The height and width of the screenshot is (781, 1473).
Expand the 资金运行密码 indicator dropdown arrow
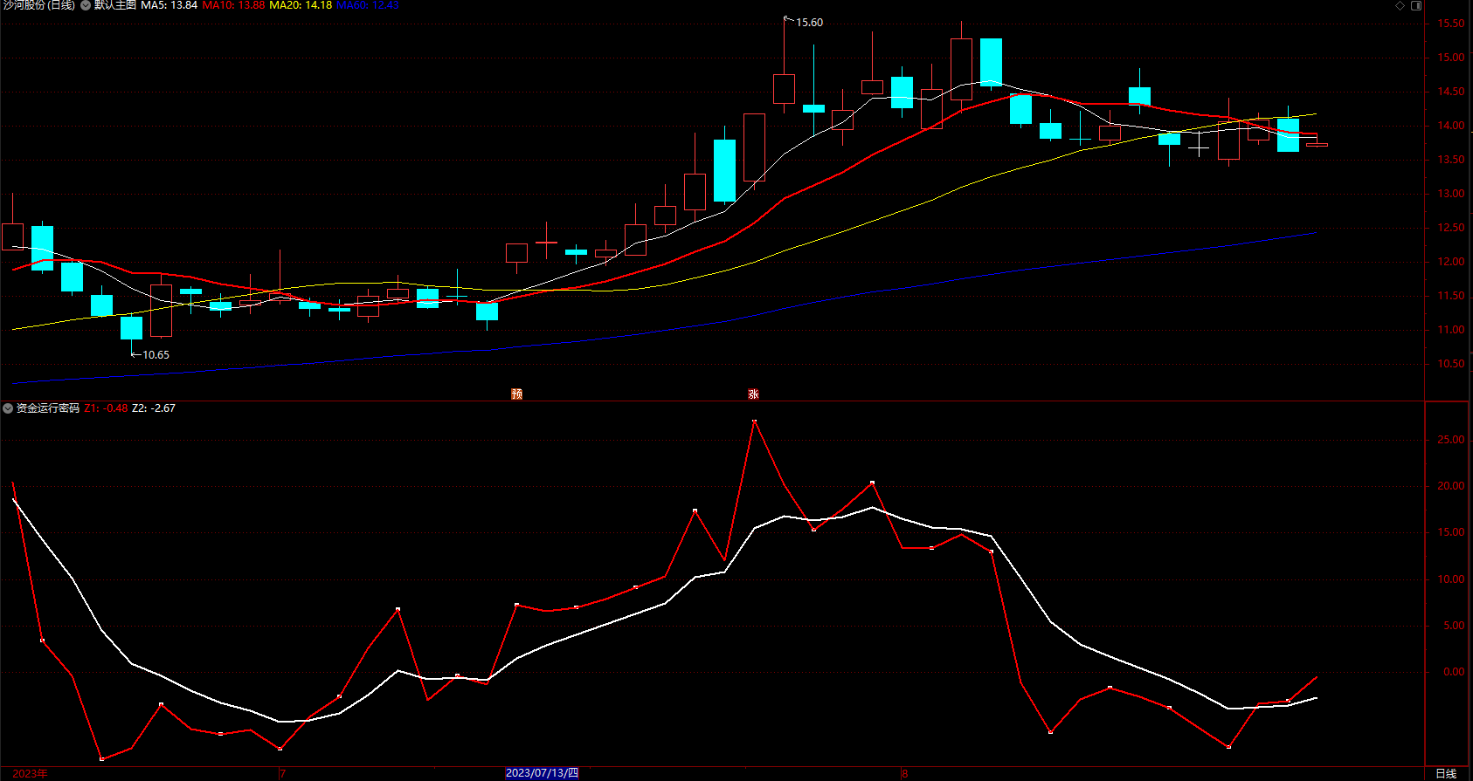pos(8,408)
